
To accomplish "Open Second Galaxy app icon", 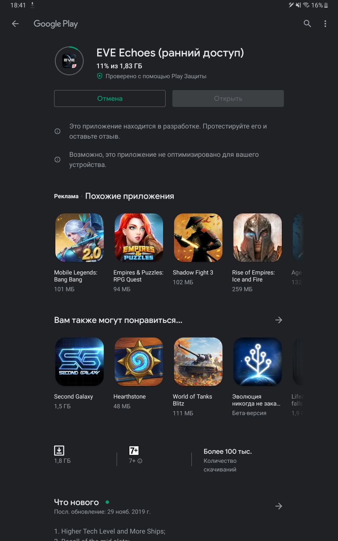I will tap(79, 361).
